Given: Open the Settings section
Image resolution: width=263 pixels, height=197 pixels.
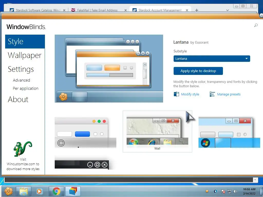Looking at the screenshot, I should [x=21, y=69].
